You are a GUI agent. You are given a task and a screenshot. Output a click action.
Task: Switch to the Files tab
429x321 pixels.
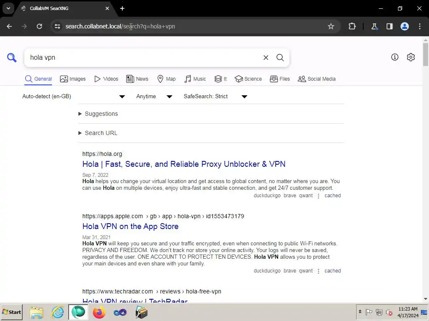pos(279,79)
